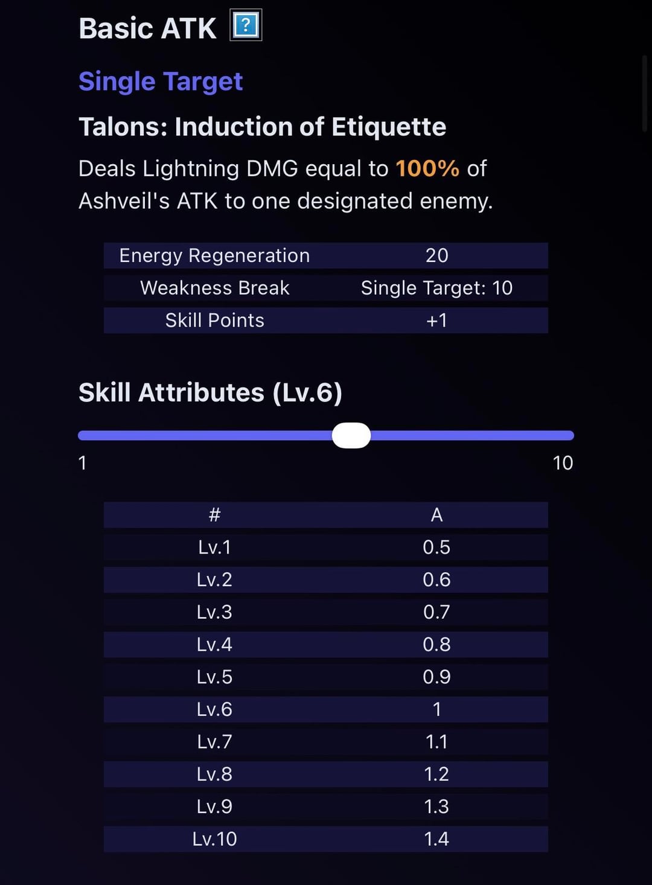Click the skill level slider handle
The height and width of the screenshot is (885, 652).
point(351,435)
